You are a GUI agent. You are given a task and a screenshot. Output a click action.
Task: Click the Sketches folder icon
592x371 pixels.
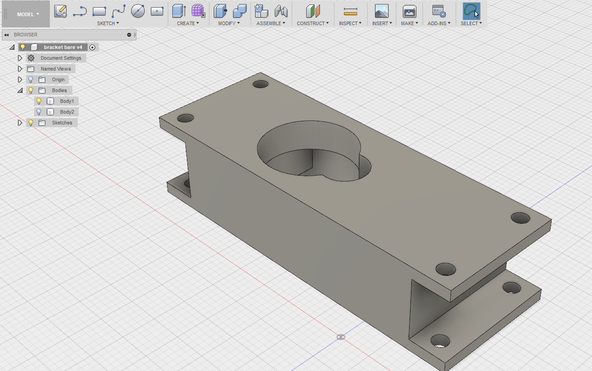[42, 123]
